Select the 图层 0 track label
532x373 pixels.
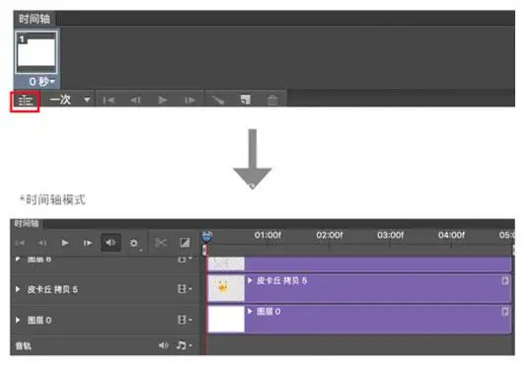[x=39, y=320]
